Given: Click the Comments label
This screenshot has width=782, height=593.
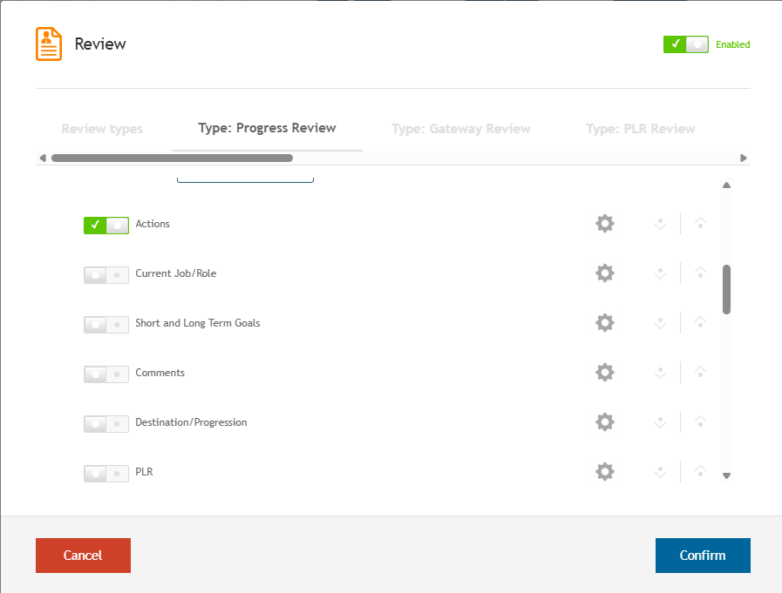Looking at the screenshot, I should click(160, 372).
